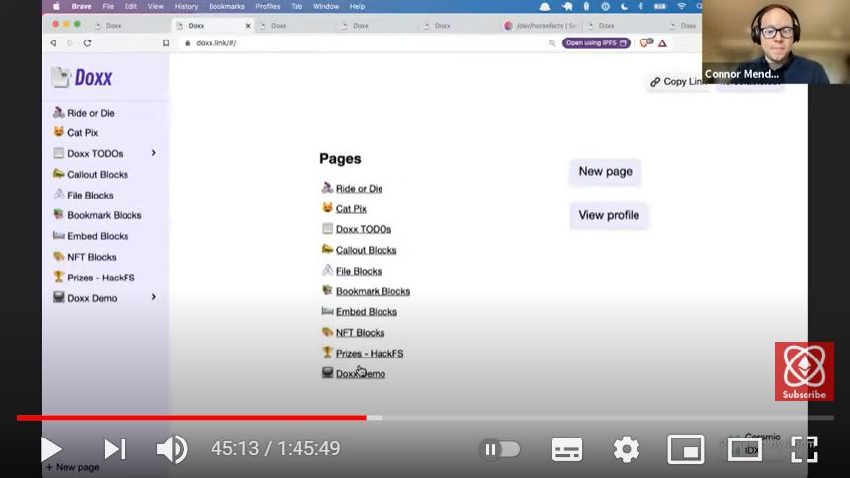Switch to the /dev/horsefacts browser tab

tap(540, 26)
